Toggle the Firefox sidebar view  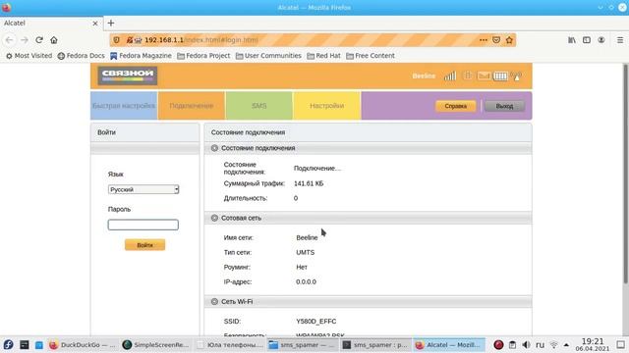tap(587, 40)
